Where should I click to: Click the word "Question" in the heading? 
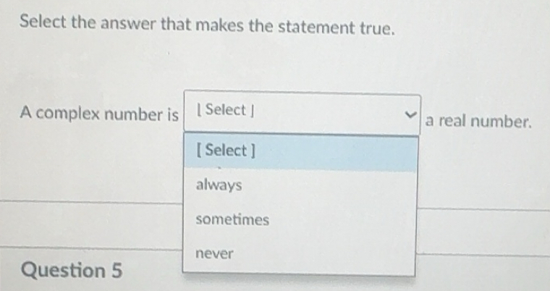coord(64,271)
